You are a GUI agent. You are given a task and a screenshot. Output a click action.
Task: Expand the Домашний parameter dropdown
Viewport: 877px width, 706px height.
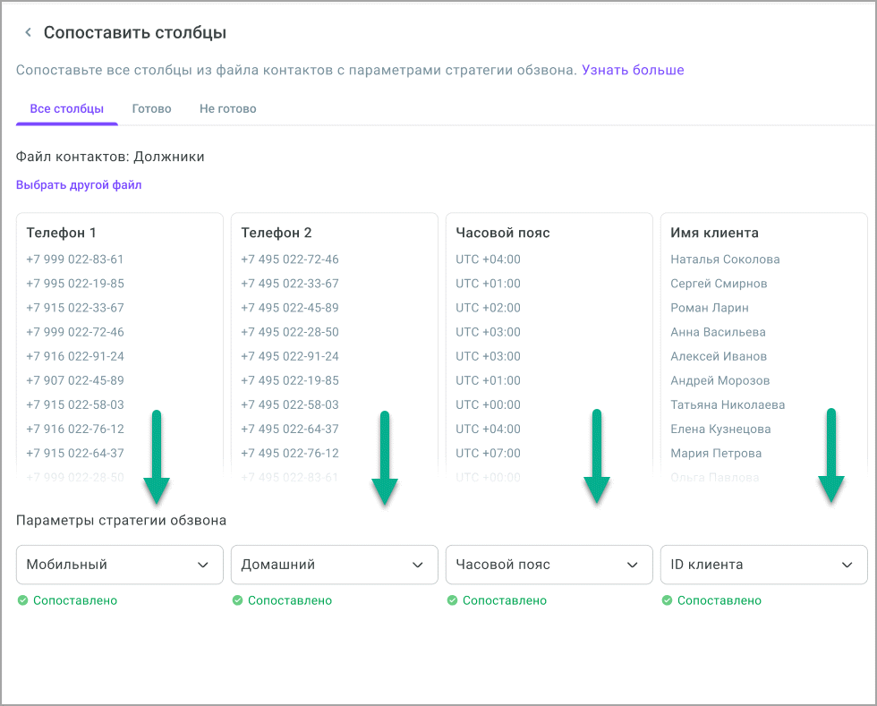coord(334,565)
